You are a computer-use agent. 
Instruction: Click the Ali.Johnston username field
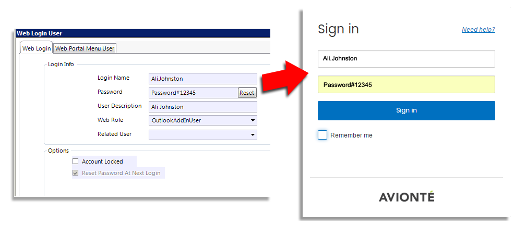tap(406, 58)
